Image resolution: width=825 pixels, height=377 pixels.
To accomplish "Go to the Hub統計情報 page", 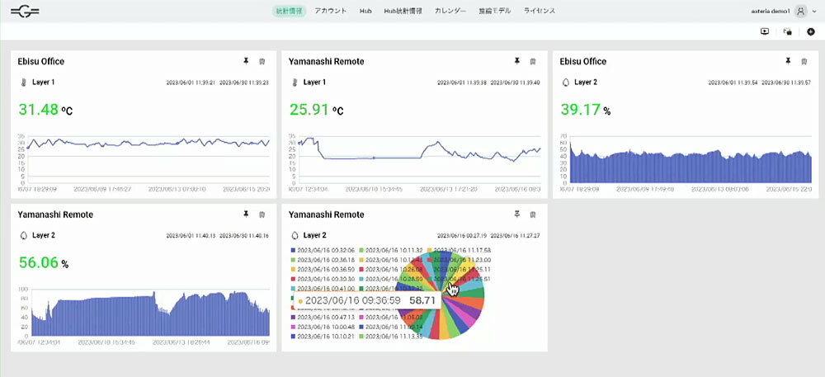I will coord(403,12).
